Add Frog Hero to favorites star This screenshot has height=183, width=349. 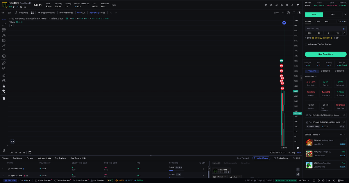click(292, 5)
